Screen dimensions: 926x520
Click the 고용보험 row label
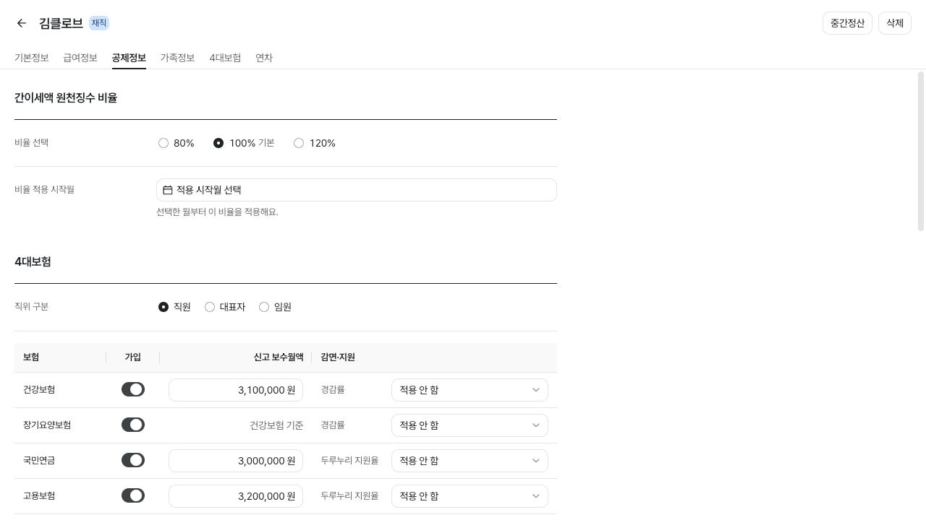click(39, 496)
